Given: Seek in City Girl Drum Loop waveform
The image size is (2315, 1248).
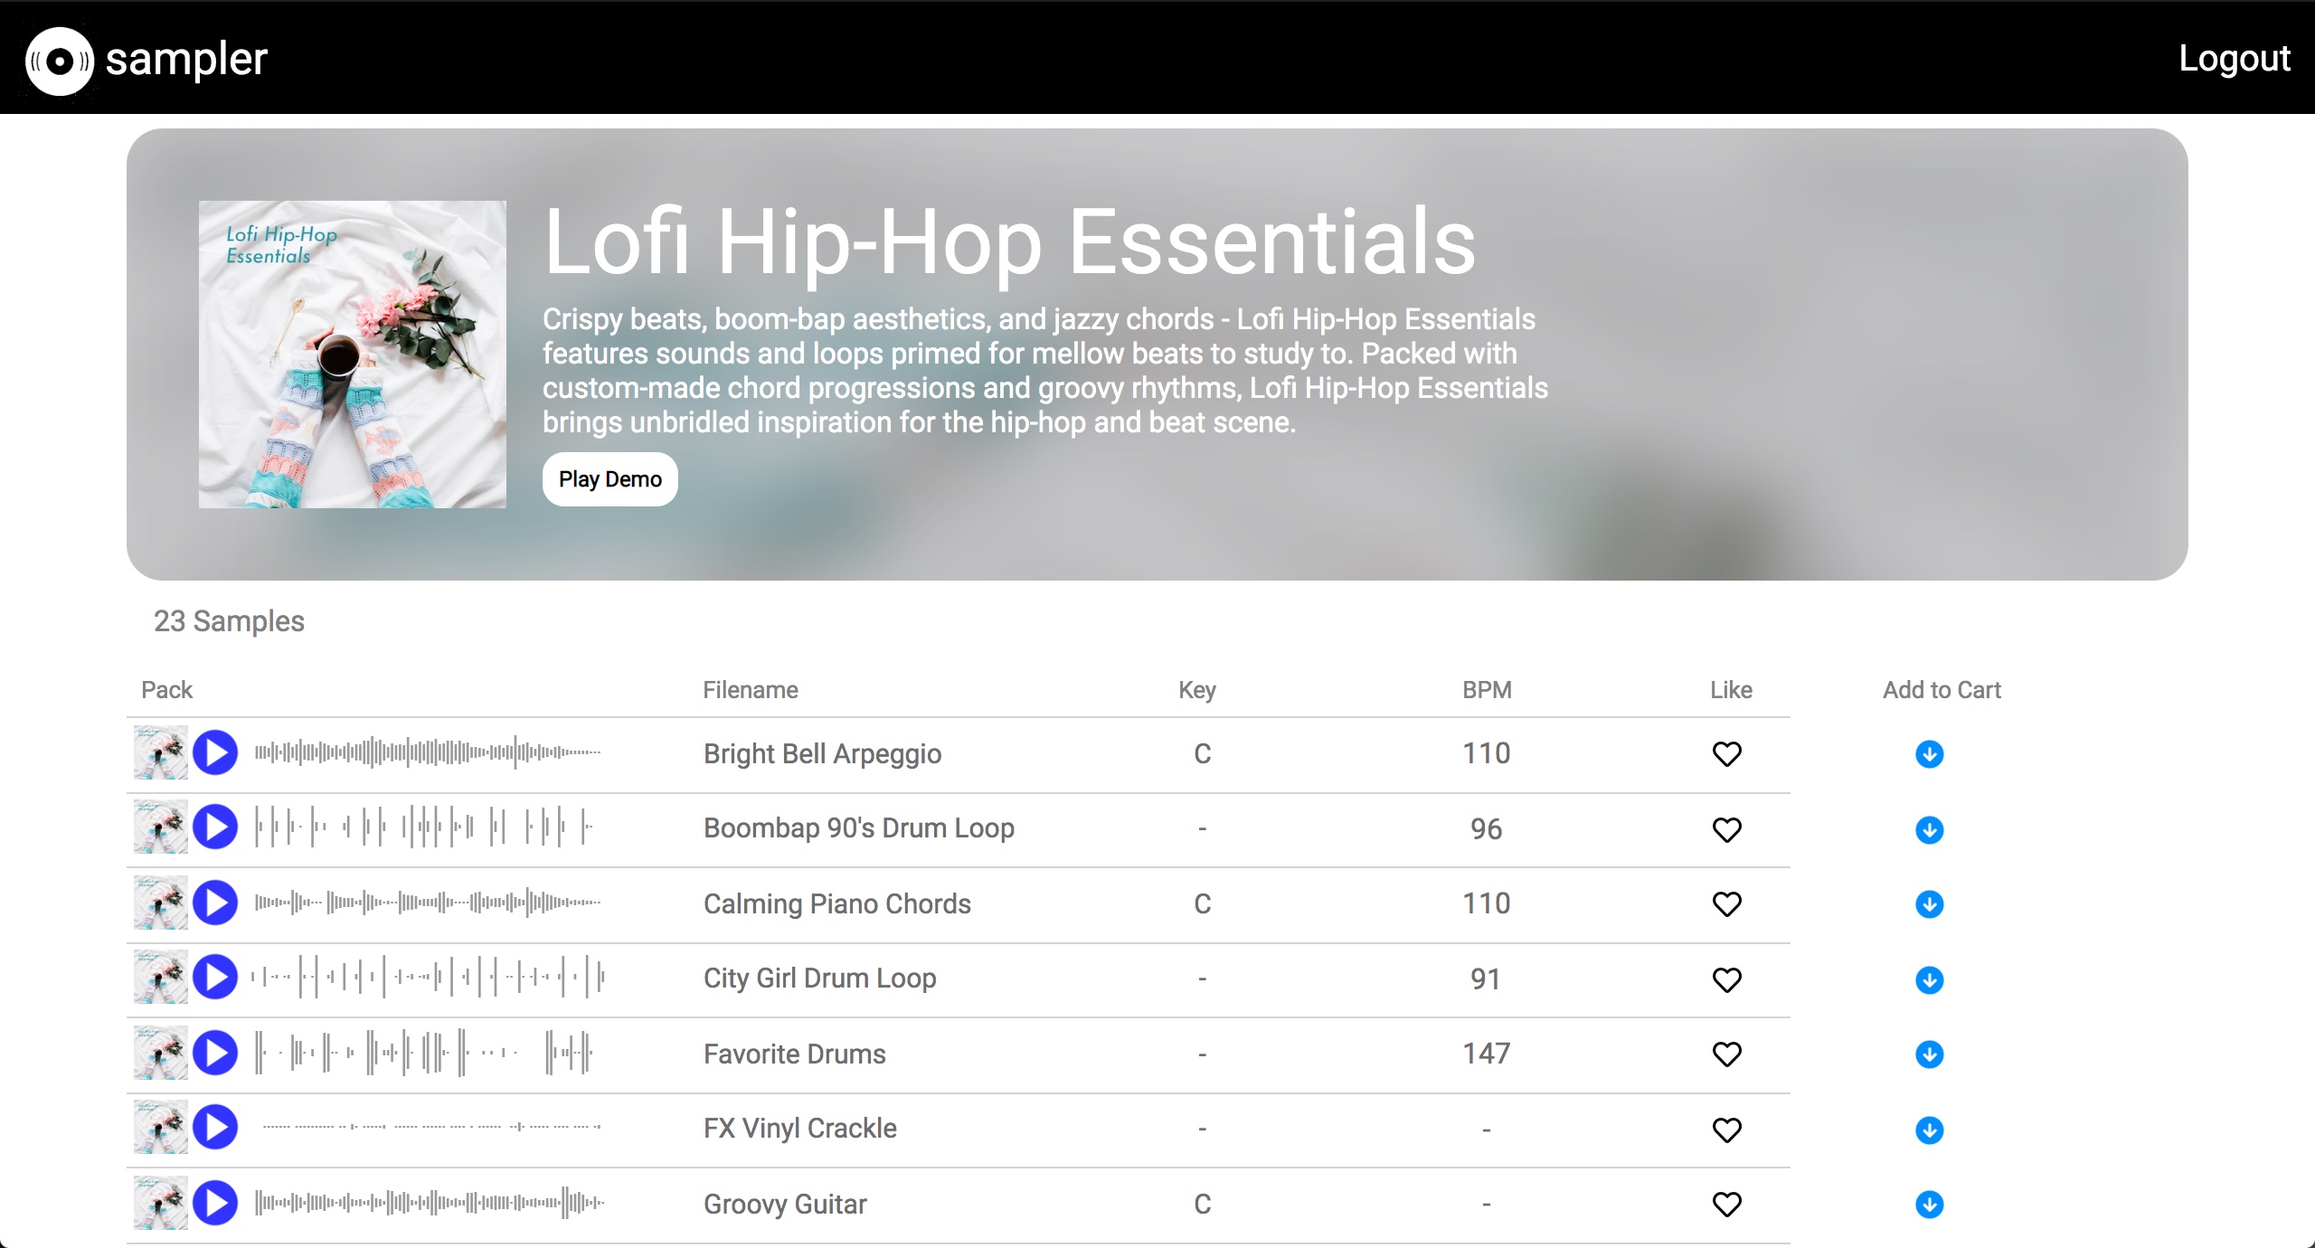Looking at the screenshot, I should click(429, 977).
